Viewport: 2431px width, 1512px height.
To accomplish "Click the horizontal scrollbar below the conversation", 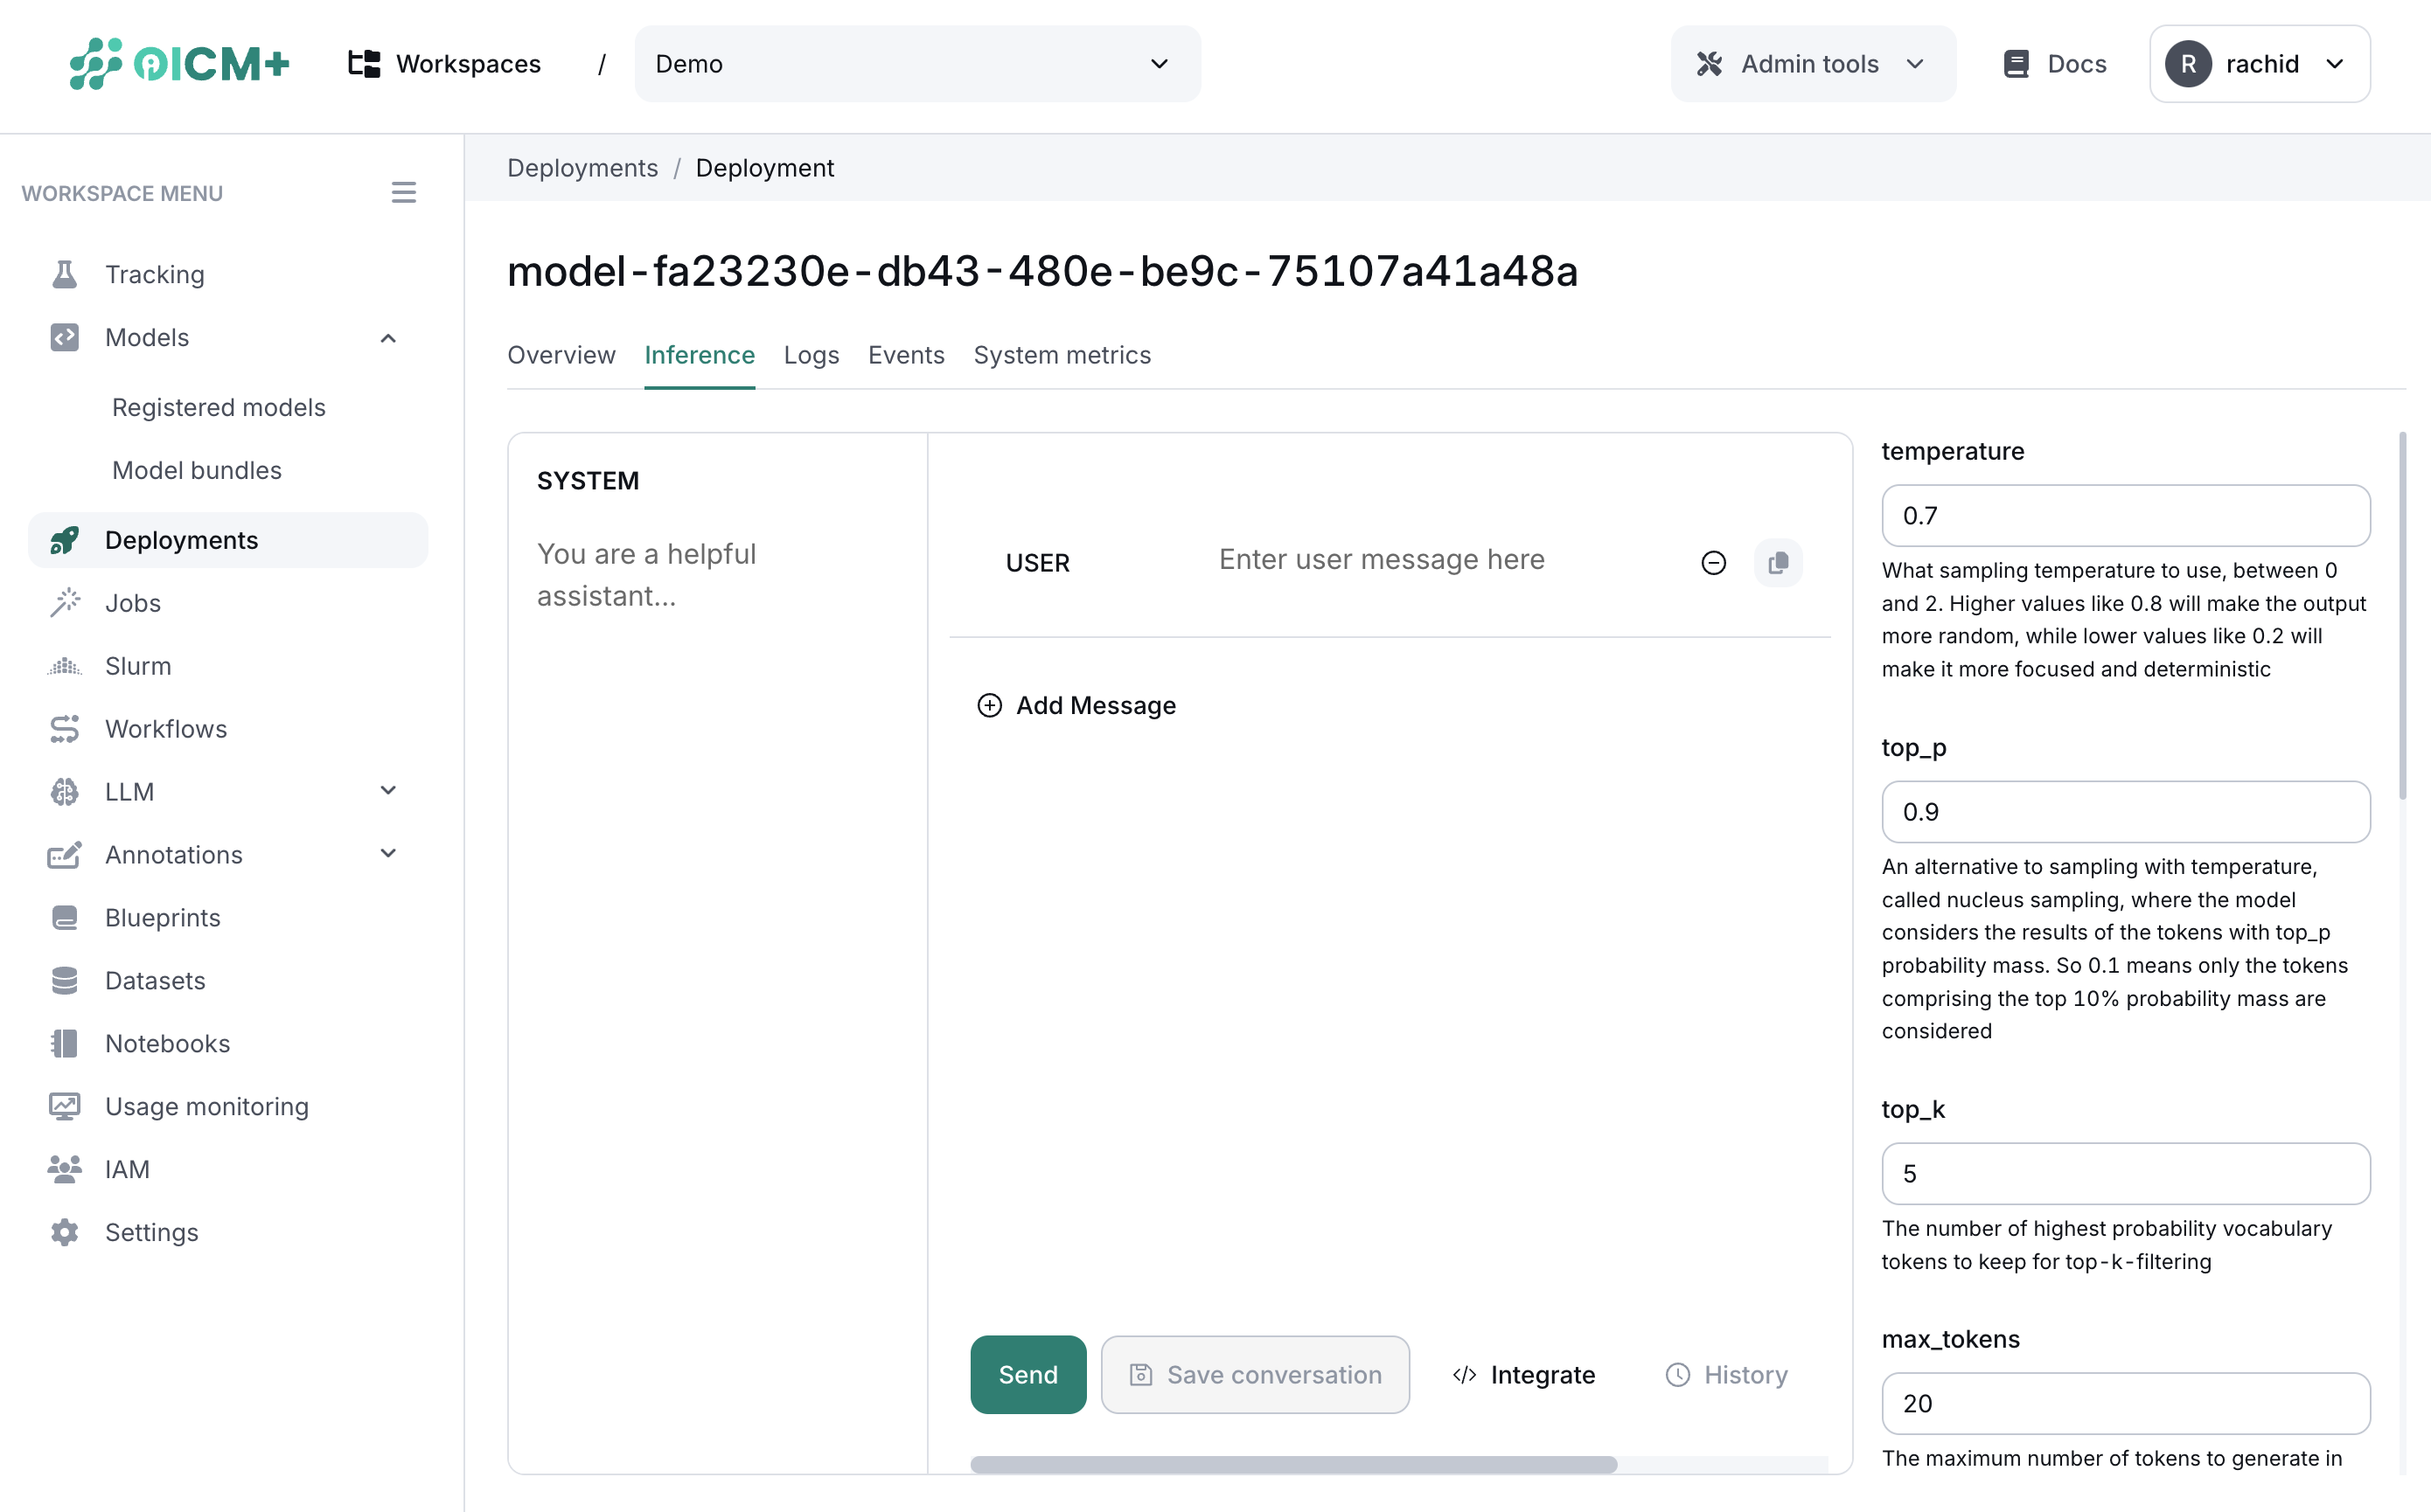I will click(1292, 1464).
